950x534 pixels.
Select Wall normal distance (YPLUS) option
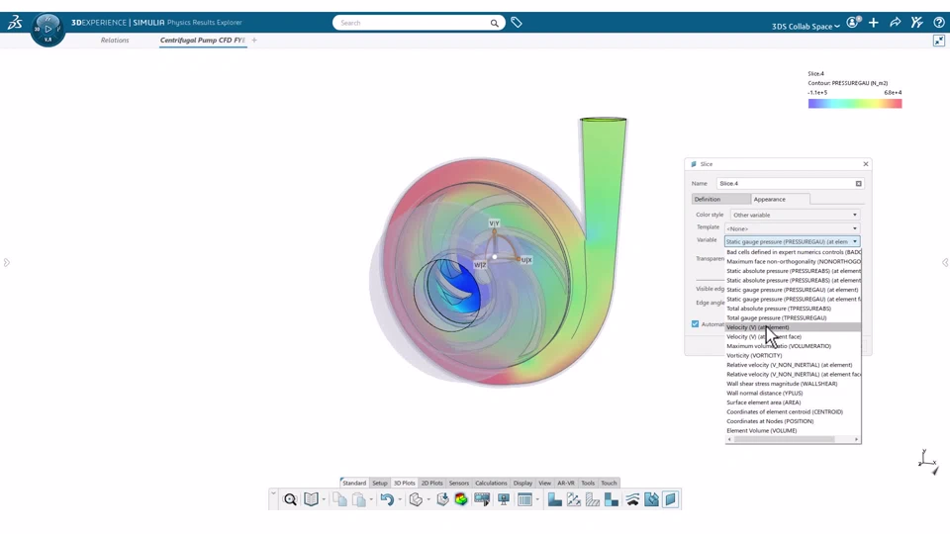pyautogui.click(x=793, y=393)
